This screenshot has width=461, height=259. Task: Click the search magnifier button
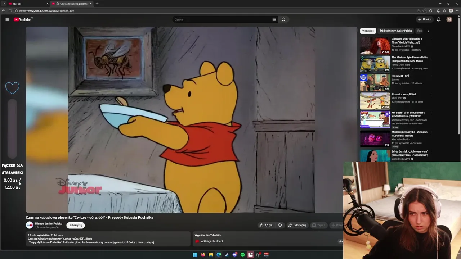[283, 19]
